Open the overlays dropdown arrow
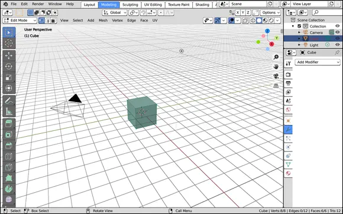343x214 pixels. 238,21
